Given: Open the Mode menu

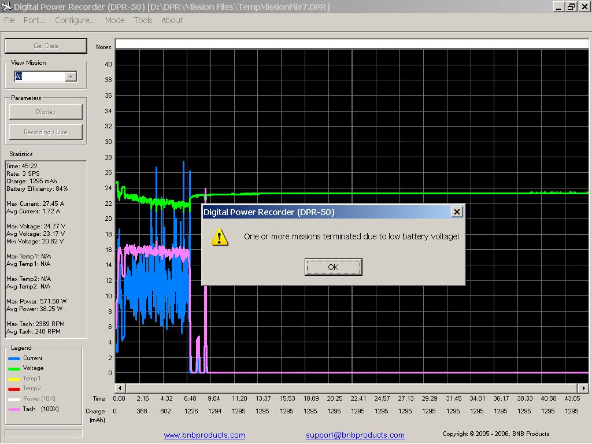Looking at the screenshot, I should (115, 20).
